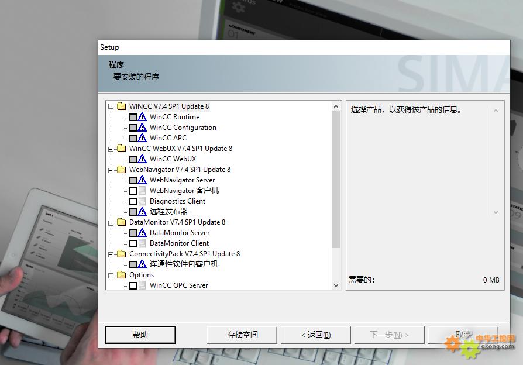Screen dimensions: 523x365
Task: Click the program list scrollbar thumb
Action: pyautogui.click(x=336, y=180)
